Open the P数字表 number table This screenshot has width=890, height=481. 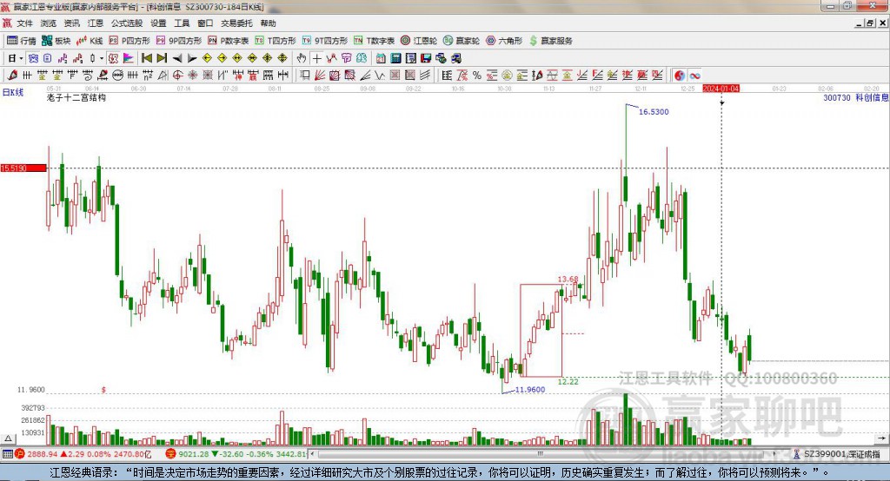(229, 40)
